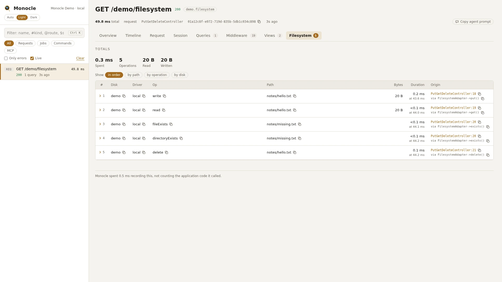Copy path notes/hello.txt in row 2
Screen dimensions: 502x282
pos(295,110)
